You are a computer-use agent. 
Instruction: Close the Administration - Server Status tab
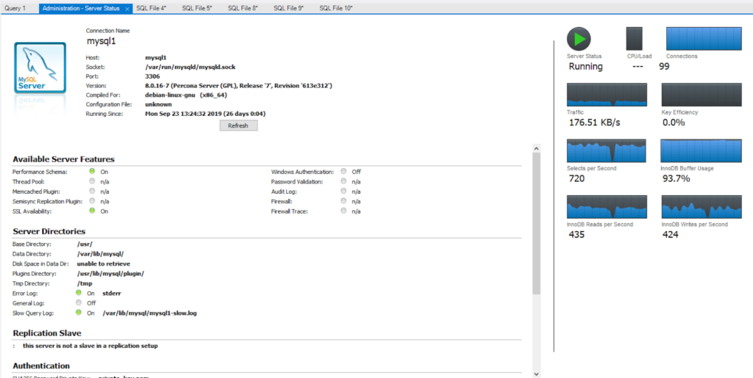pos(126,9)
